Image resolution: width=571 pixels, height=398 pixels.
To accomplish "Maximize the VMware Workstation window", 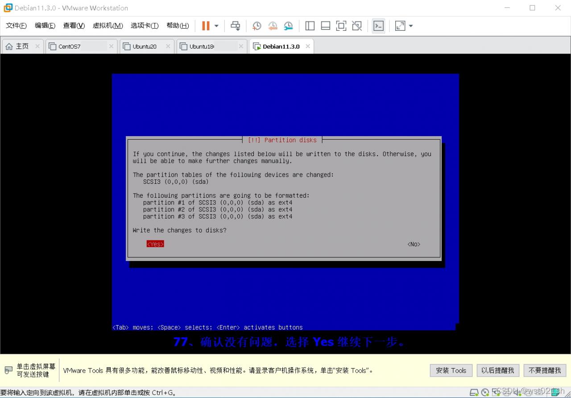I will tap(532, 8).
